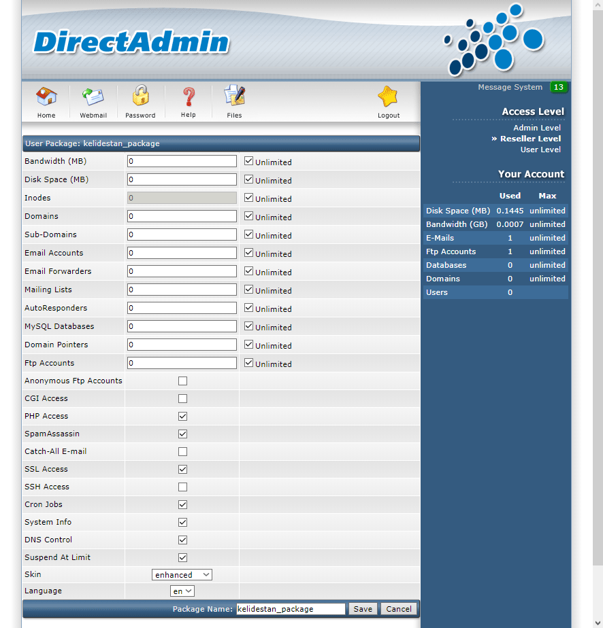This screenshot has width=603, height=628.
Task: Open the Help question mark icon
Action: 189,97
